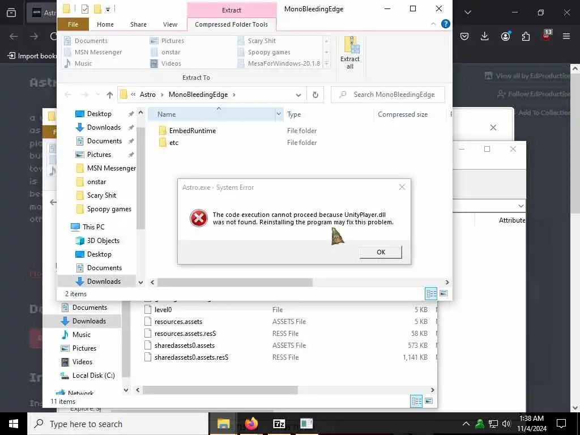This screenshot has height=435, width=580.
Task: Switch to large icons view layout
Action: coord(443,294)
